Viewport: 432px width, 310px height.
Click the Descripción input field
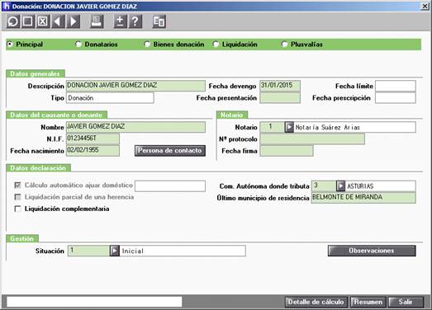[x=135, y=86]
